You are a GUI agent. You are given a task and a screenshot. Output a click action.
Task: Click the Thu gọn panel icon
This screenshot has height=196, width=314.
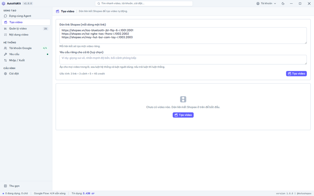point(5,186)
